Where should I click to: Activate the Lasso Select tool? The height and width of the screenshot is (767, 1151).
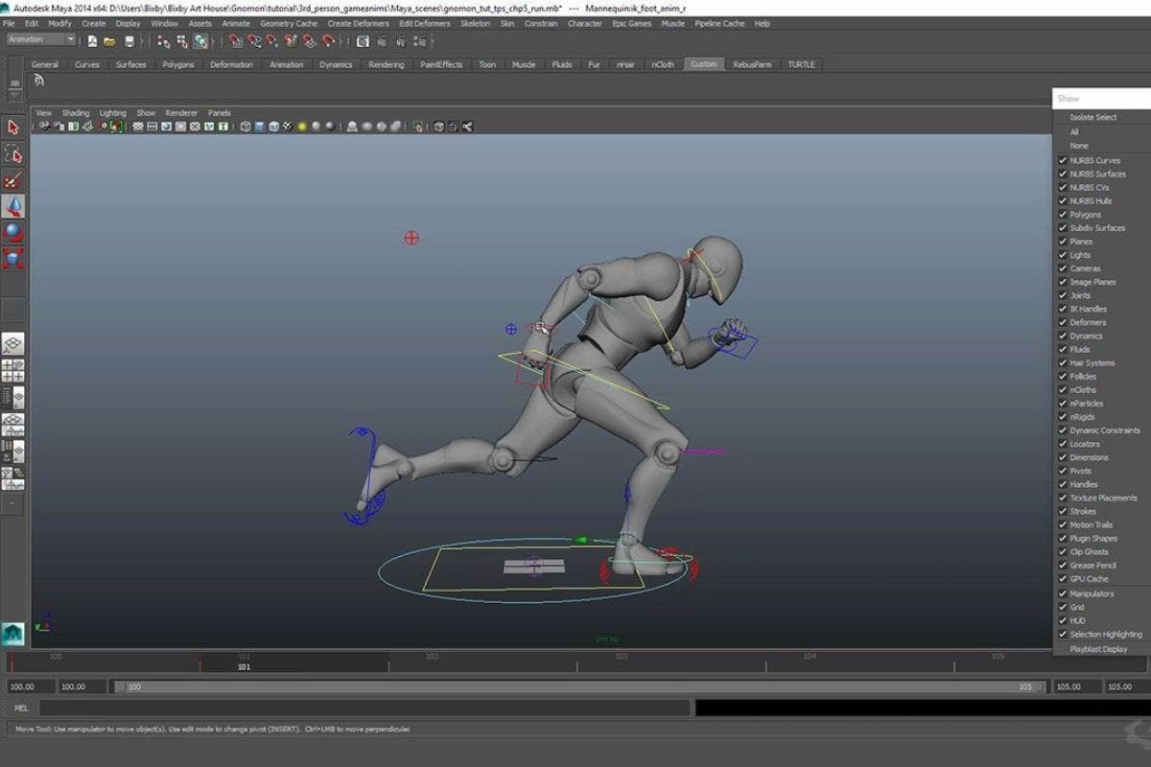[13, 153]
